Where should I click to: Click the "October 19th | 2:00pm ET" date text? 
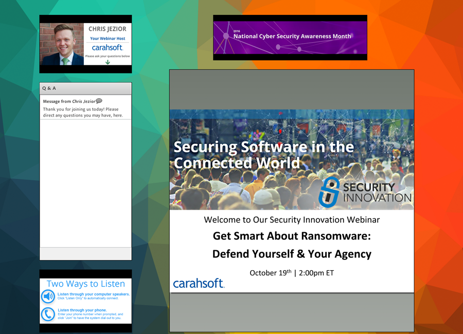pyautogui.click(x=292, y=273)
